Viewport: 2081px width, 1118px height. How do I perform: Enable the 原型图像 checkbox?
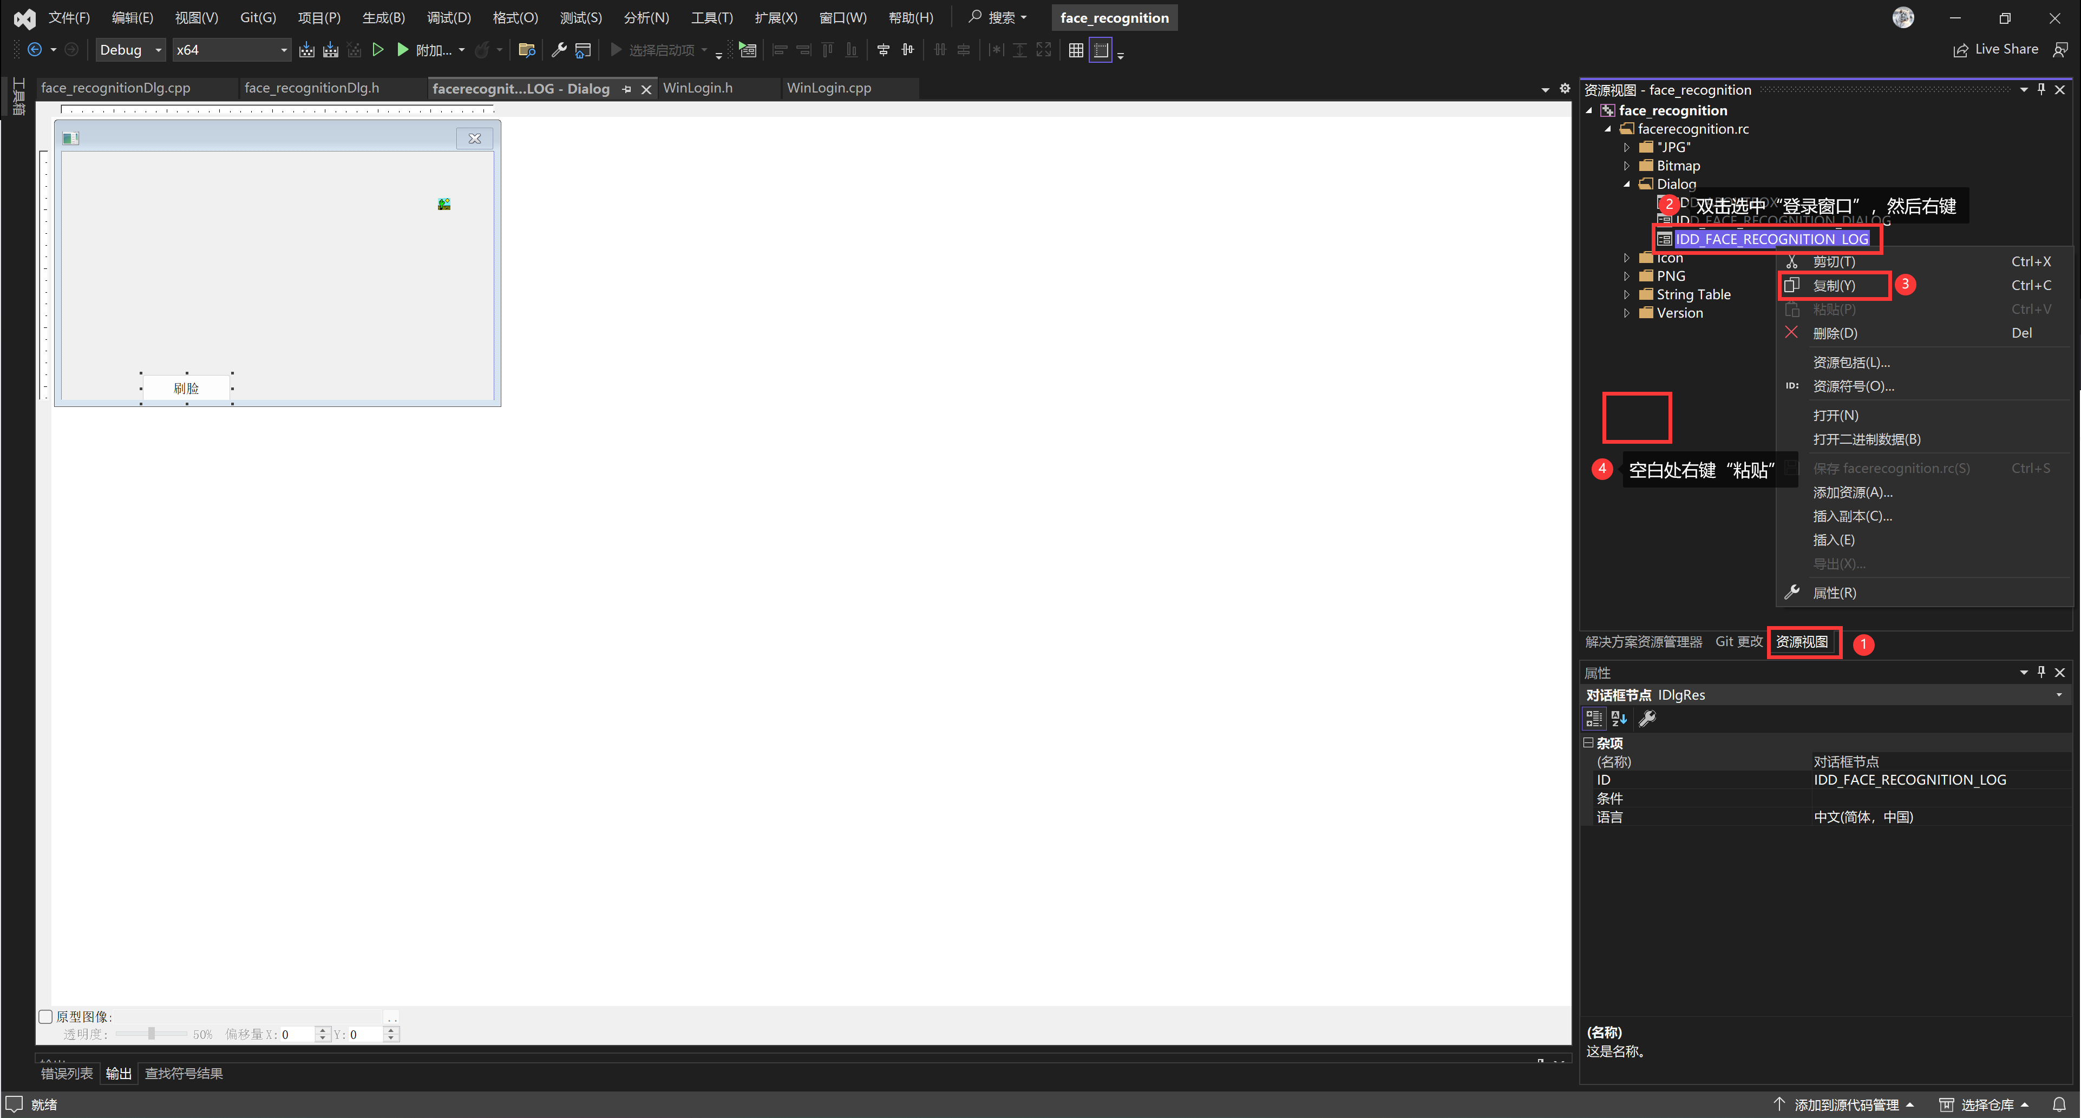46,1016
